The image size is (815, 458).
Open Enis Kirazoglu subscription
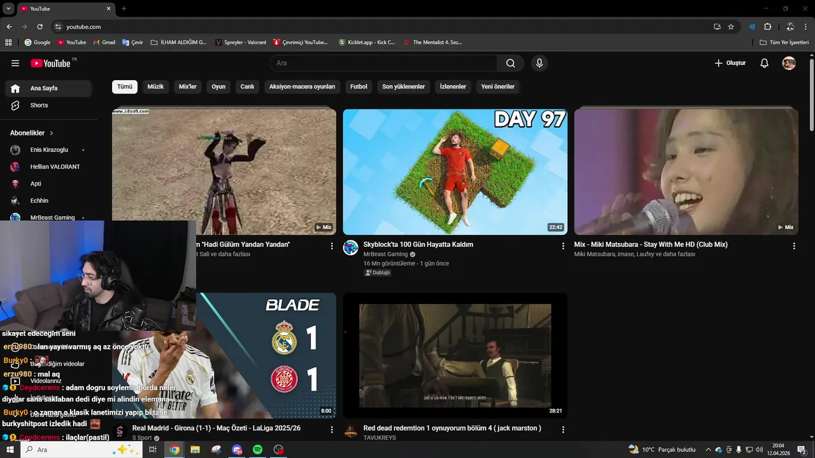[48, 149]
